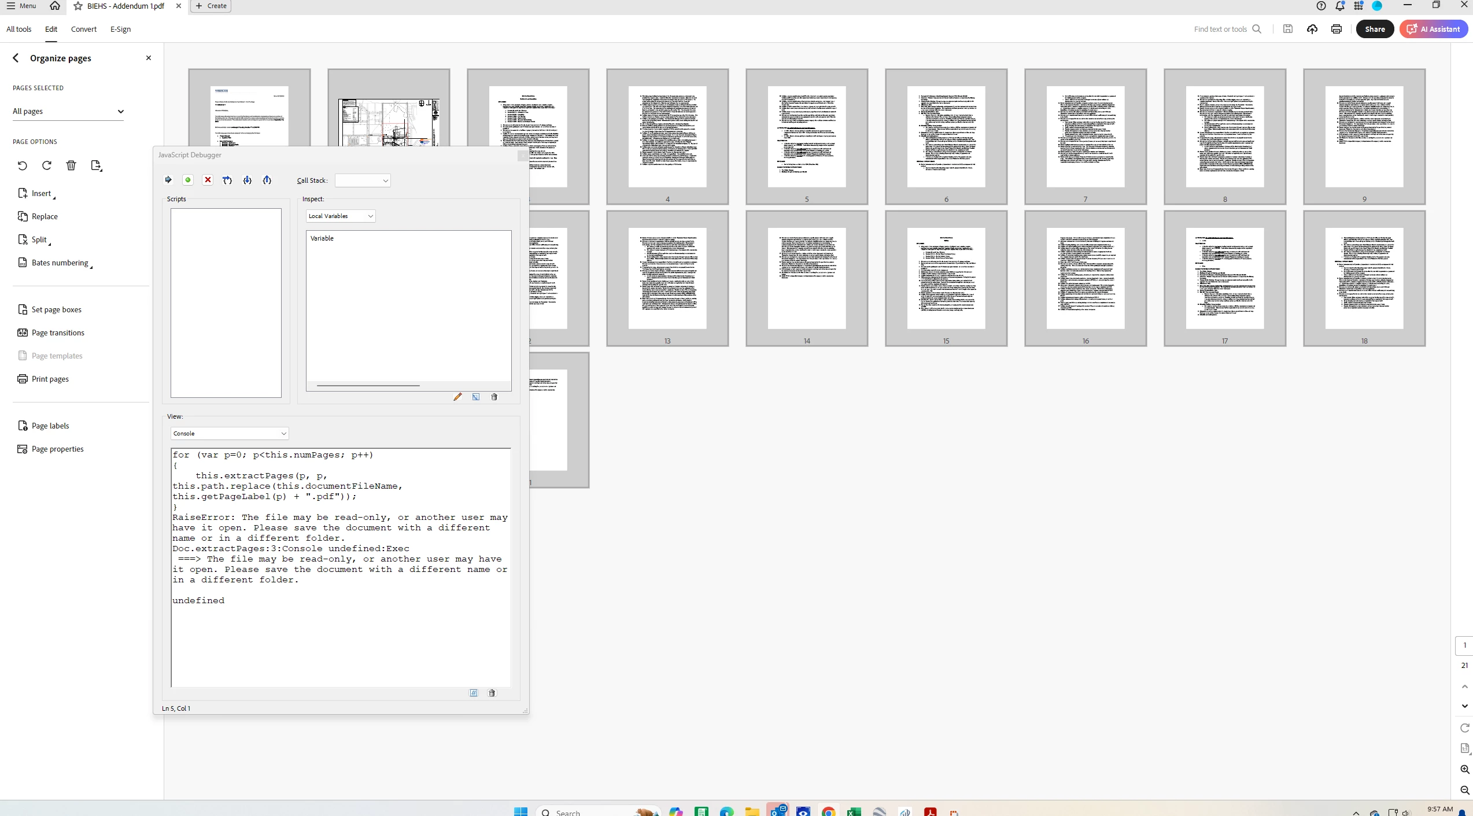Expand the Local Variables inspect dropdown
This screenshot has width=1473, height=816.
(340, 216)
